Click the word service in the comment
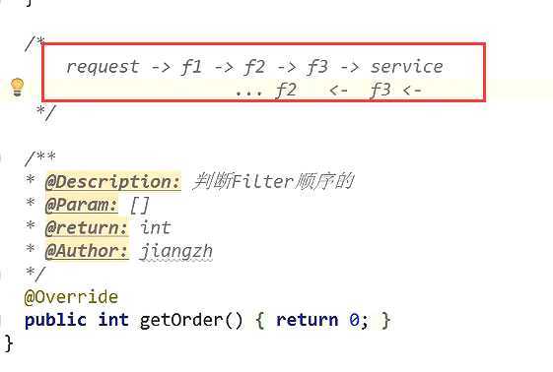 coord(407,67)
